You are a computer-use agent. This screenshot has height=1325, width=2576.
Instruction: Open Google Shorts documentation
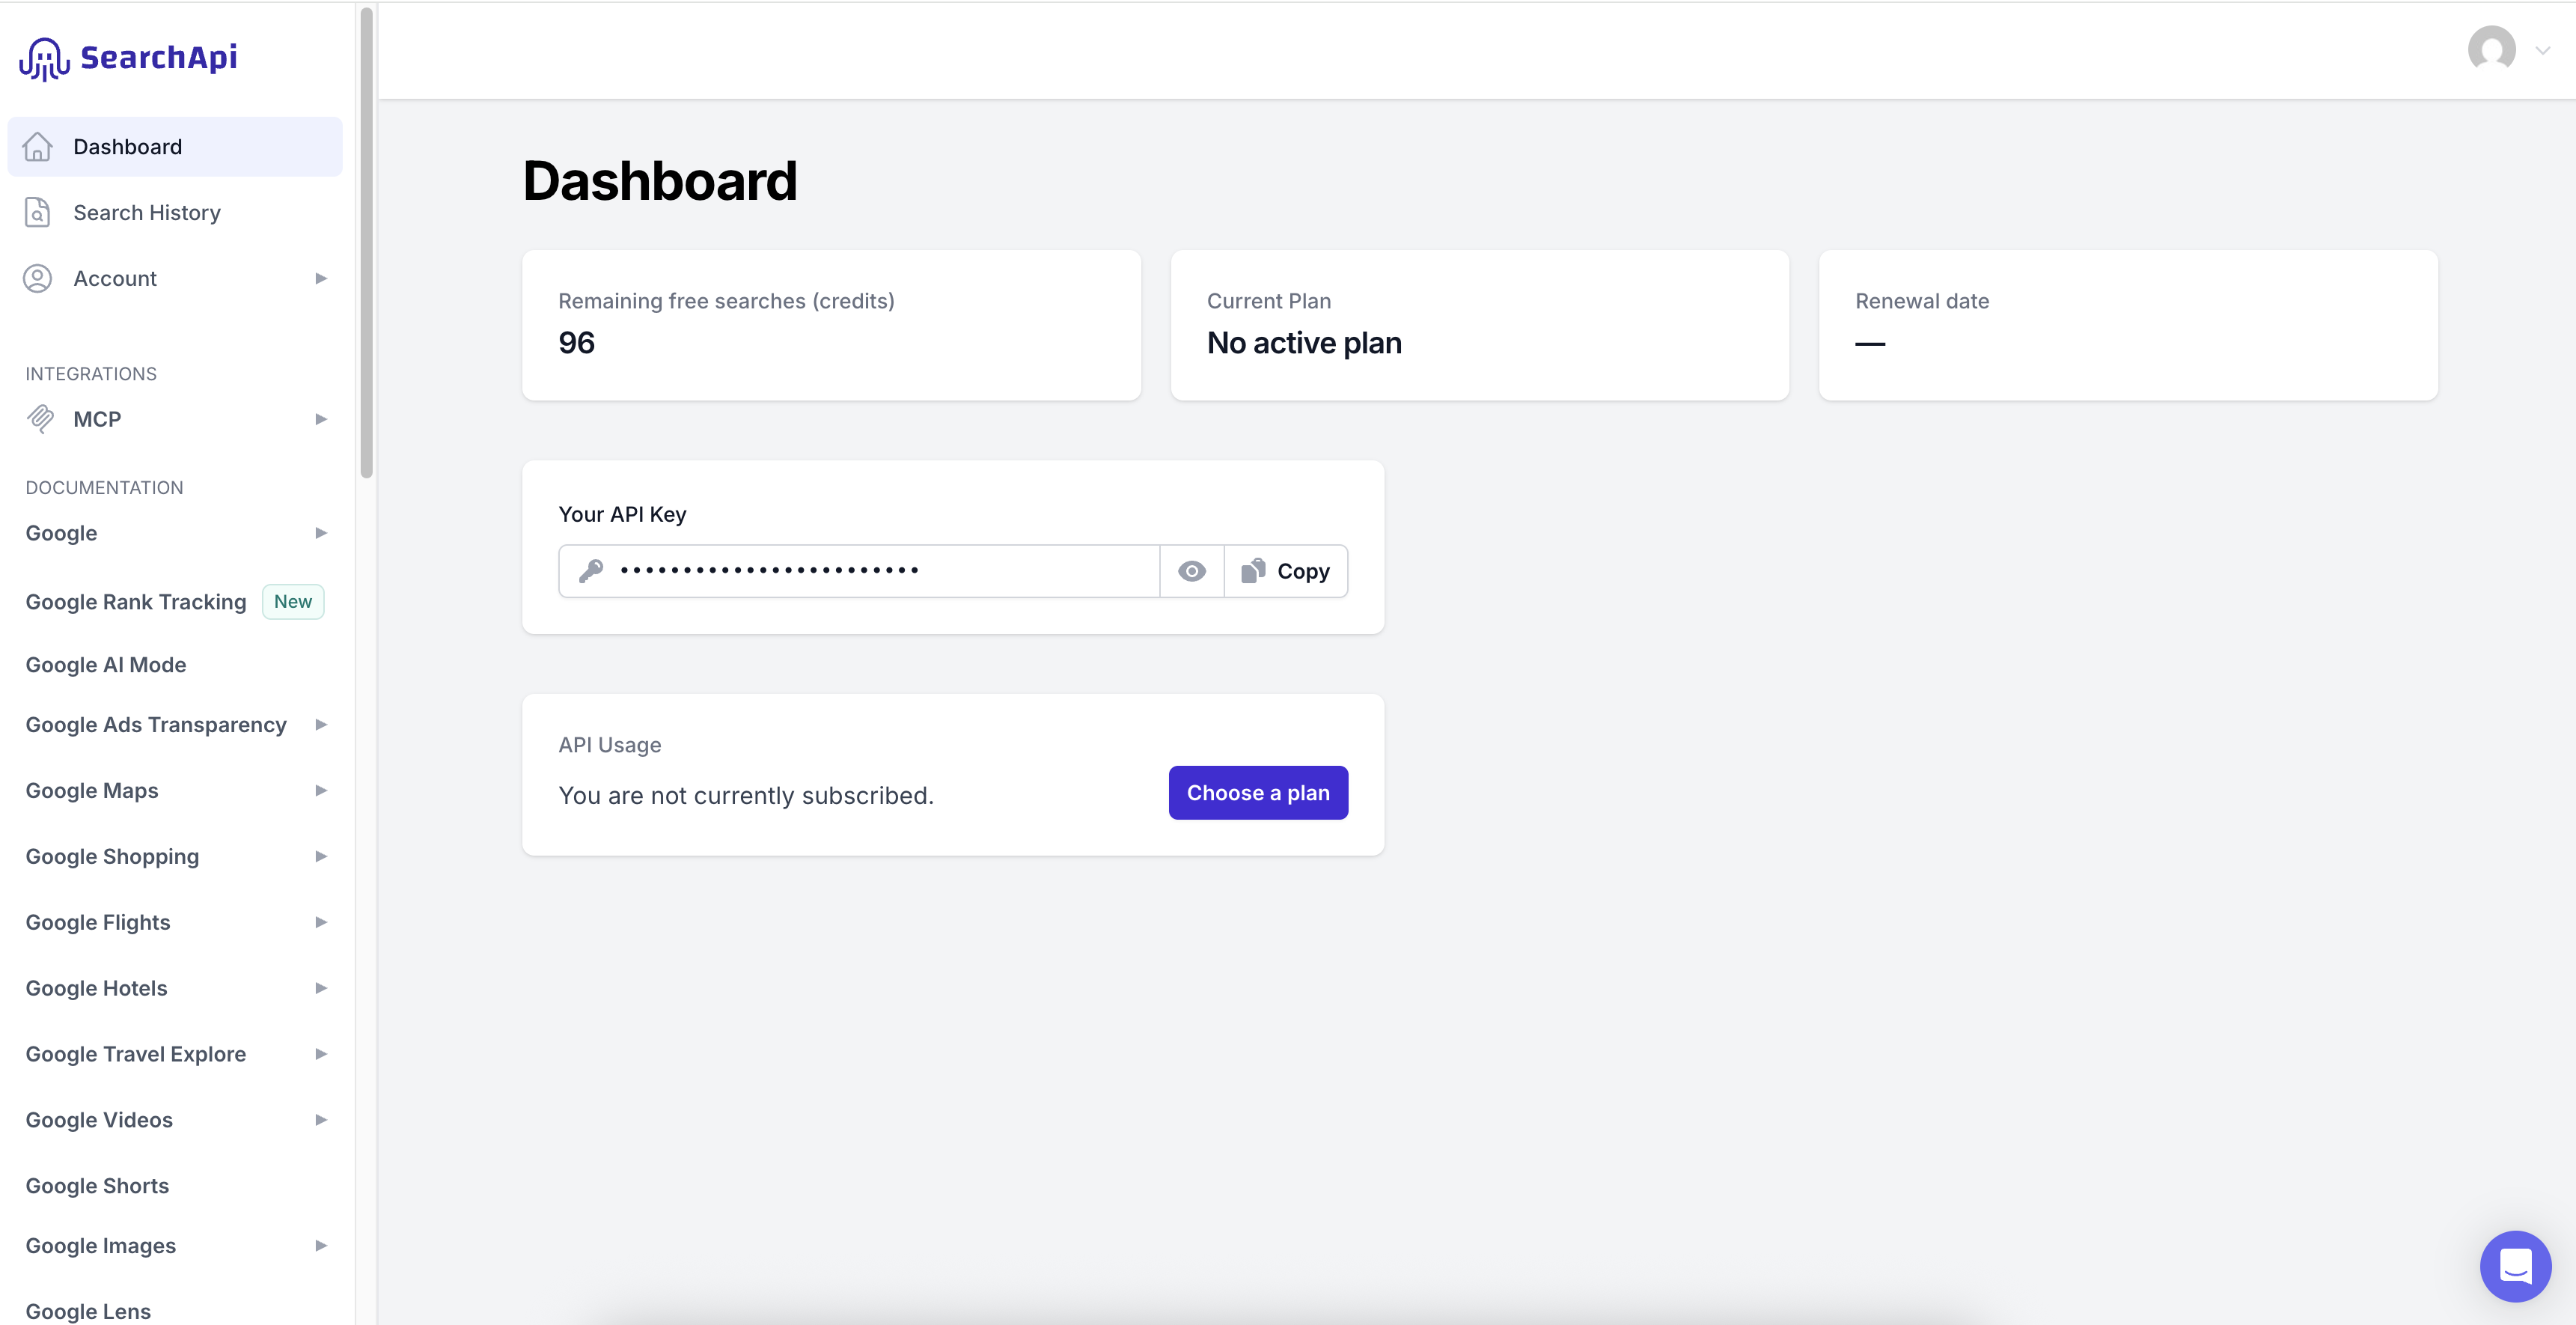pos(97,1186)
